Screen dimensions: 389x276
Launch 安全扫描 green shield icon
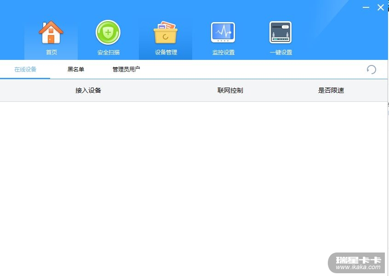108,32
